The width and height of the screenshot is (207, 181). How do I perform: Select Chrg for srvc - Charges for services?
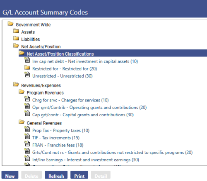[70, 100]
